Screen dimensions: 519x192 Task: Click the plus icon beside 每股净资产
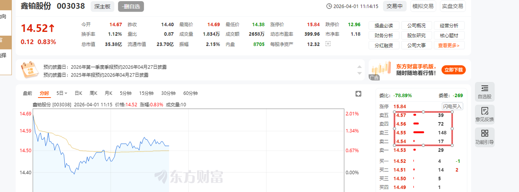point(328,44)
